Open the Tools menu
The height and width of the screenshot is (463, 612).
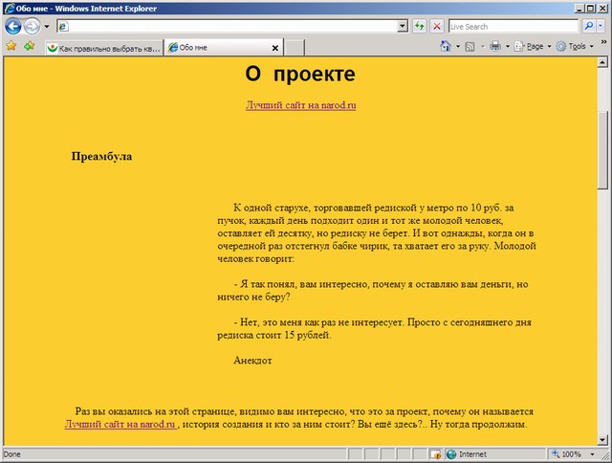click(x=575, y=47)
